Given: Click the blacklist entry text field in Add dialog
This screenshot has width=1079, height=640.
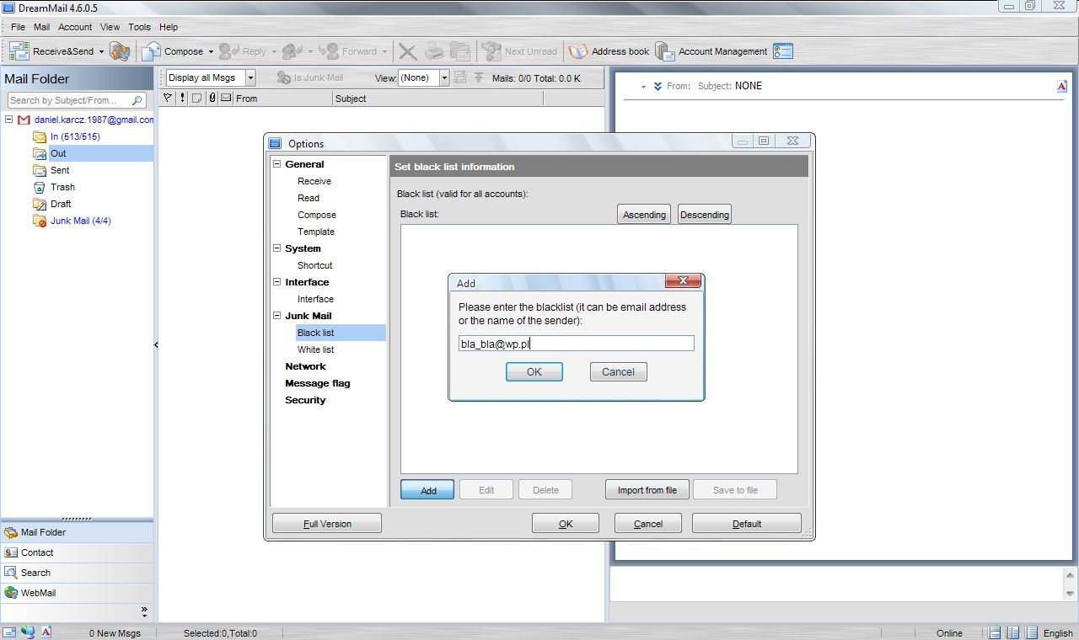Looking at the screenshot, I should (x=577, y=344).
